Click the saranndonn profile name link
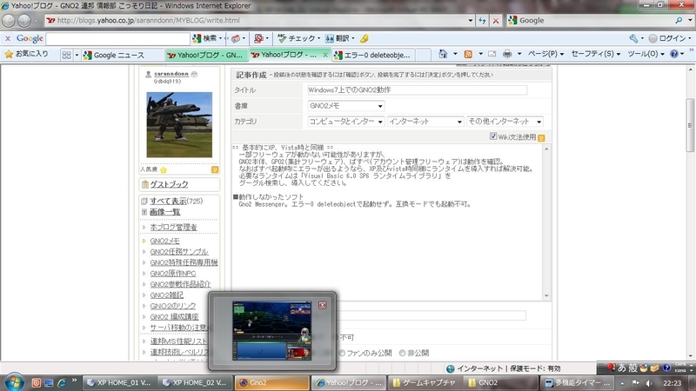The height and width of the screenshot is (391, 696). tap(171, 74)
